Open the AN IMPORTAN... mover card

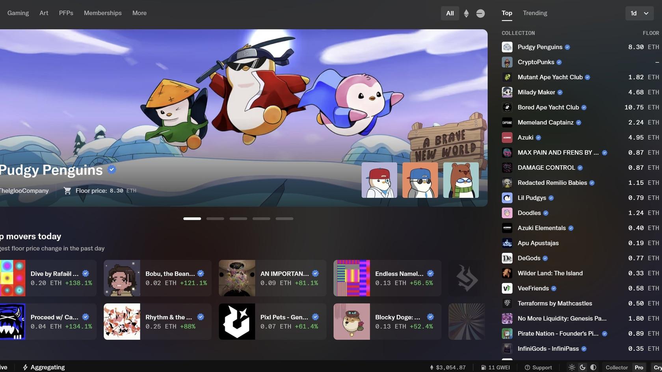(x=273, y=278)
